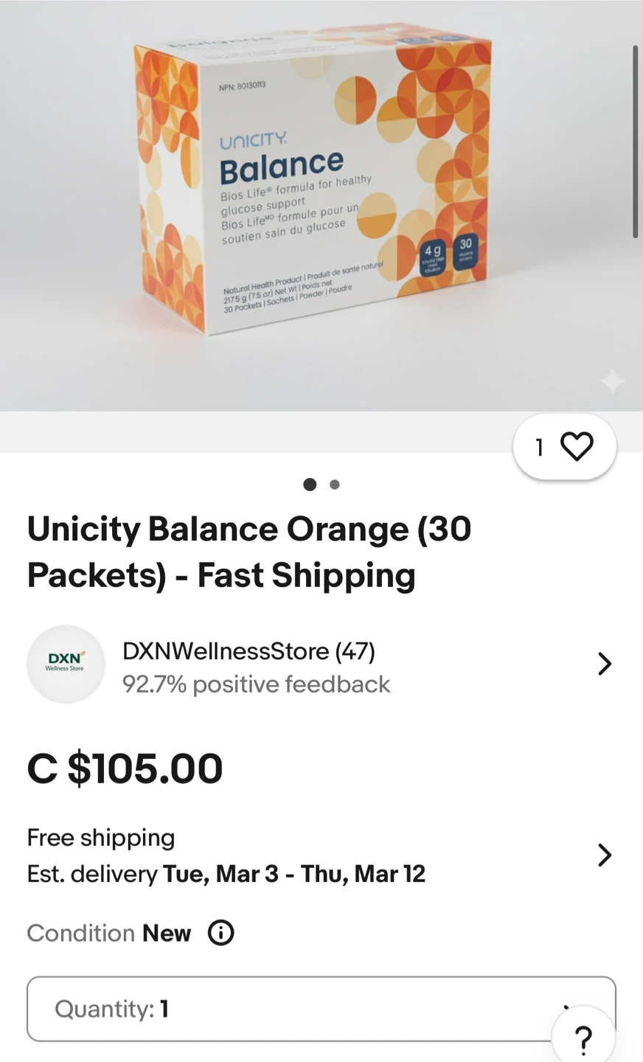Screen dimensions: 643x1062
Task: Click the Est. delivery date line
Action: 226,874
